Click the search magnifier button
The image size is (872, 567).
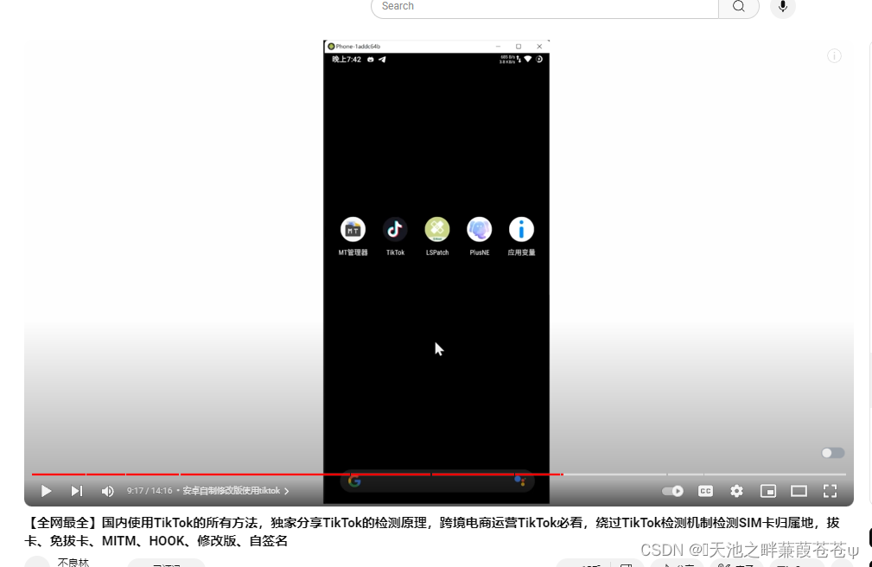click(x=739, y=7)
